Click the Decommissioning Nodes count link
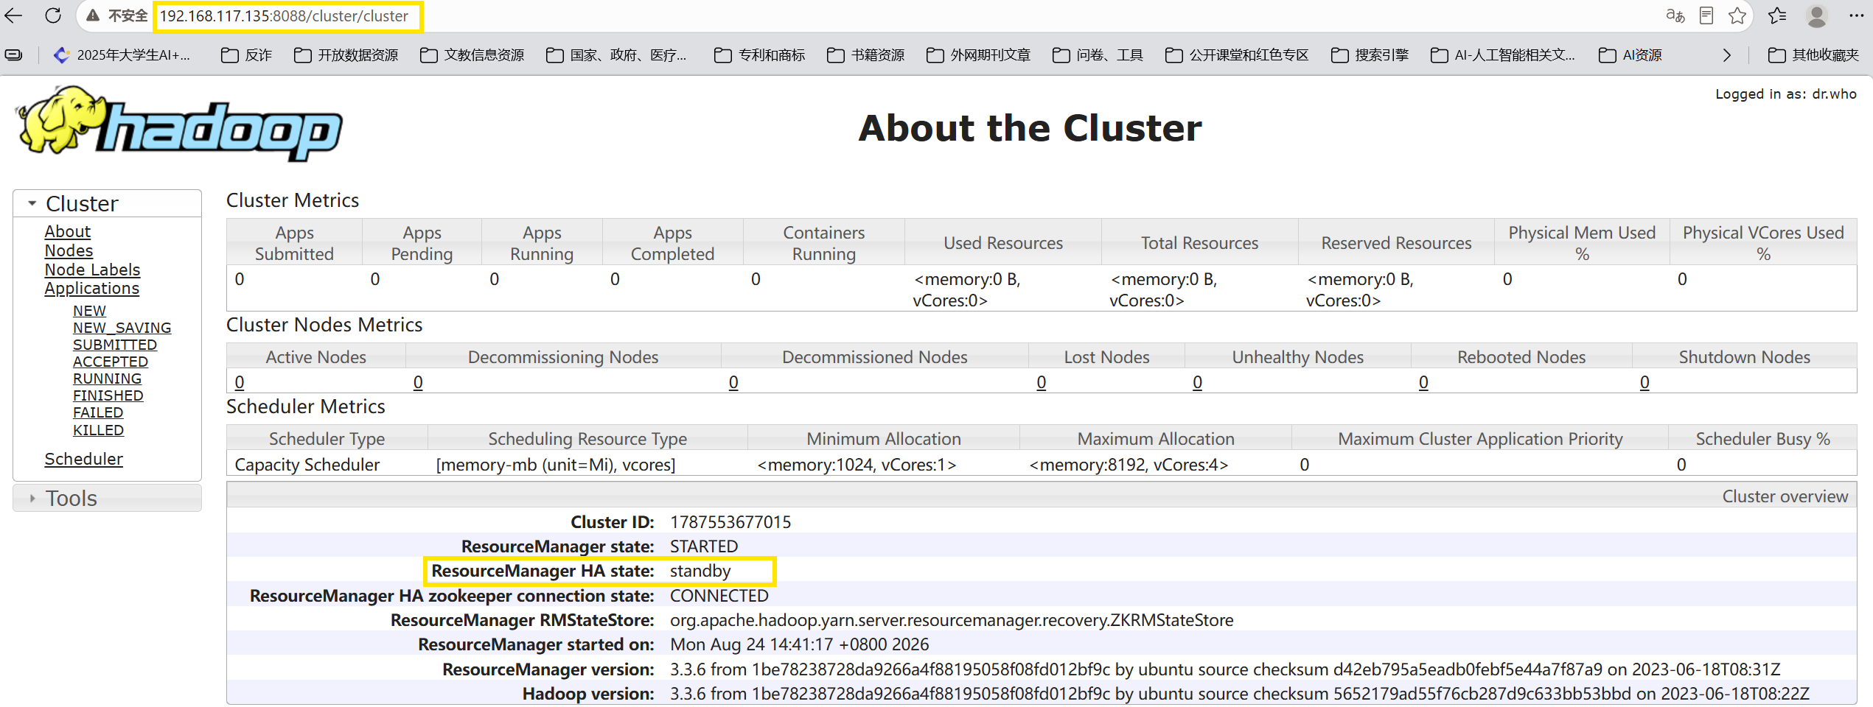Image resolution: width=1873 pixels, height=707 pixels. (418, 382)
